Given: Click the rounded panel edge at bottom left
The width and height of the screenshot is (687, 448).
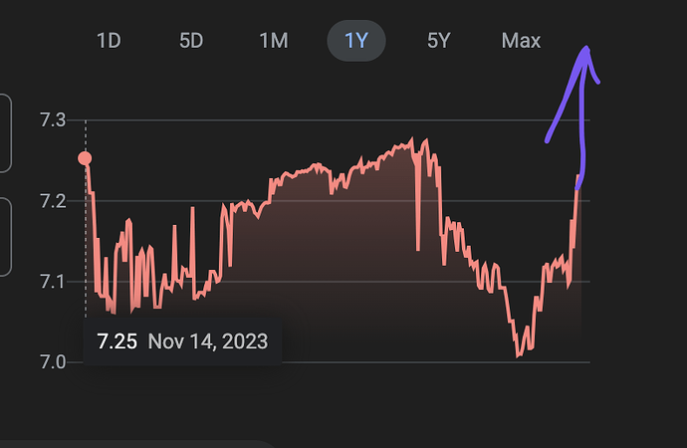Looking at the screenshot, I should [x=135, y=444].
